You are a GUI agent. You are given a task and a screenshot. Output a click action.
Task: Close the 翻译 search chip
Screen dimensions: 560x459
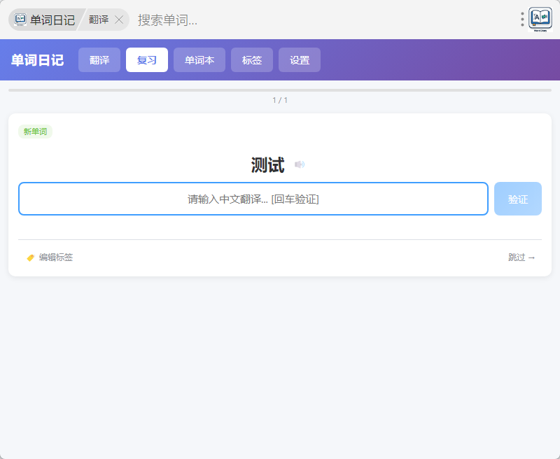tap(119, 20)
